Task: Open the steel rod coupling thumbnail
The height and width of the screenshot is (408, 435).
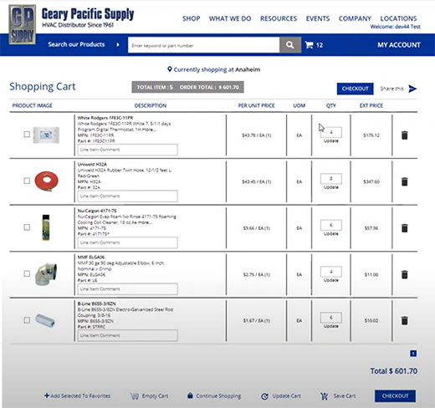Action: tap(45, 320)
